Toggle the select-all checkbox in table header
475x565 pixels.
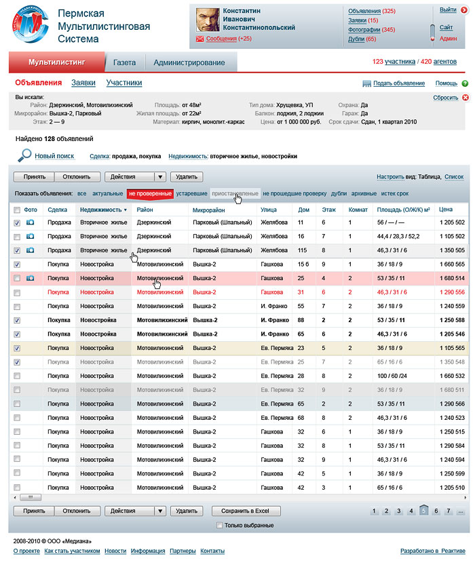tap(17, 210)
